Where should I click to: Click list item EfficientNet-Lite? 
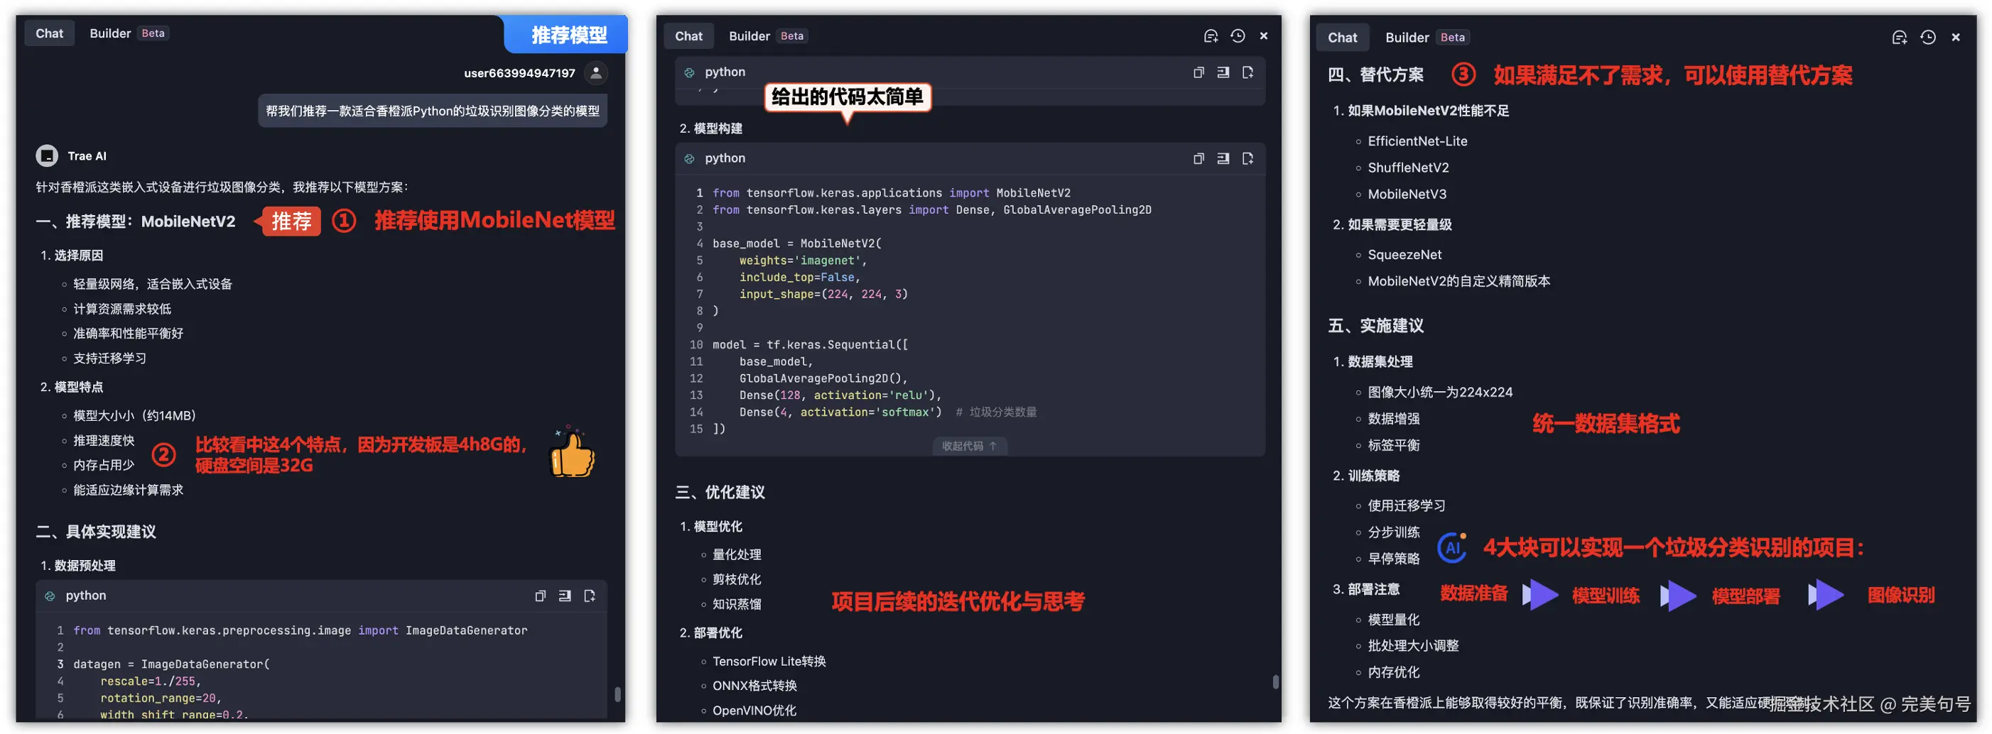tap(1417, 141)
